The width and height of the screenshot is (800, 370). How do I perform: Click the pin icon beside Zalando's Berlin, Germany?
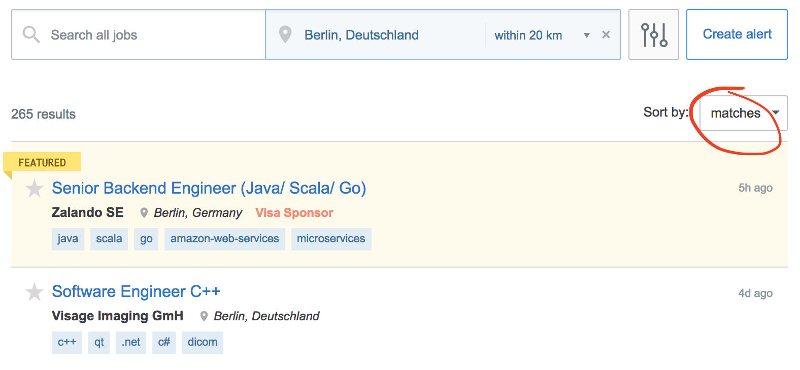tap(144, 213)
